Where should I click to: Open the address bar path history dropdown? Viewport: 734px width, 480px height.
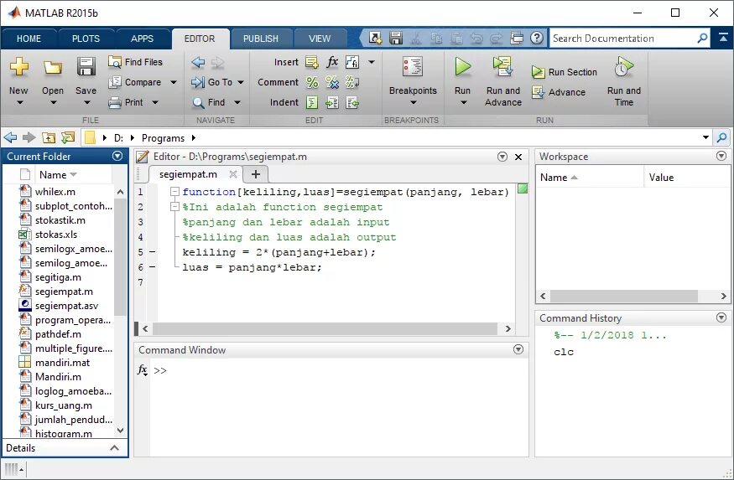pyautogui.click(x=706, y=137)
